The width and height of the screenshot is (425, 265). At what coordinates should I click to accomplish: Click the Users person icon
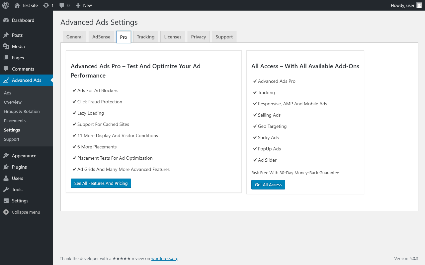pyautogui.click(x=6, y=178)
